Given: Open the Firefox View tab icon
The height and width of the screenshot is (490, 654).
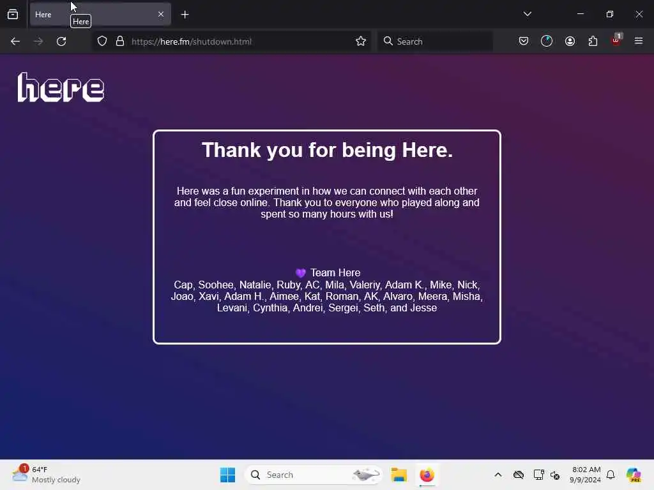Looking at the screenshot, I should tap(13, 15).
